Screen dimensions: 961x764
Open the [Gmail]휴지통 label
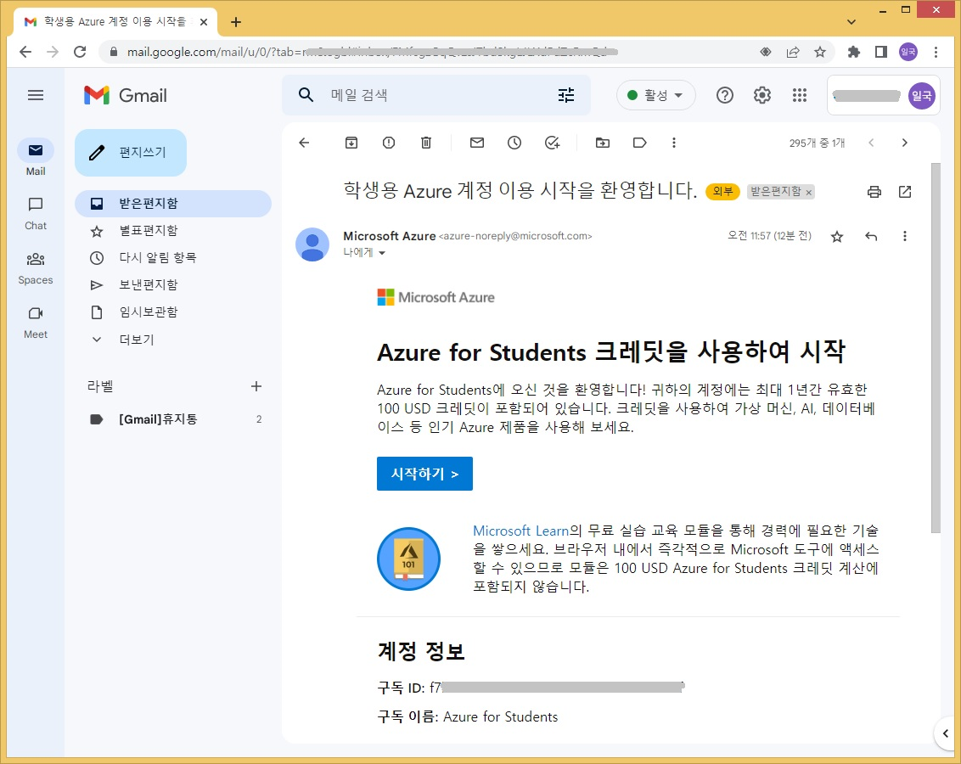(173, 419)
